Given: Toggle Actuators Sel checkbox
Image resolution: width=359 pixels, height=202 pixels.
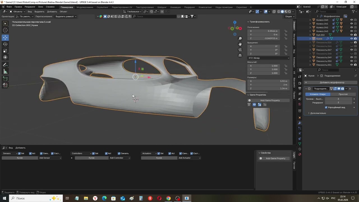Looking at the screenshot, I should pyautogui.click(x=158, y=153).
